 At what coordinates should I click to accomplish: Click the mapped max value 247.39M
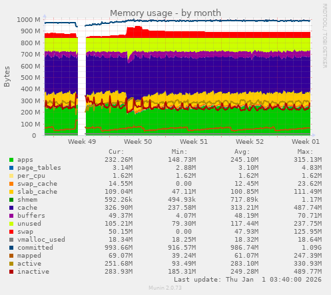click(x=308, y=256)
